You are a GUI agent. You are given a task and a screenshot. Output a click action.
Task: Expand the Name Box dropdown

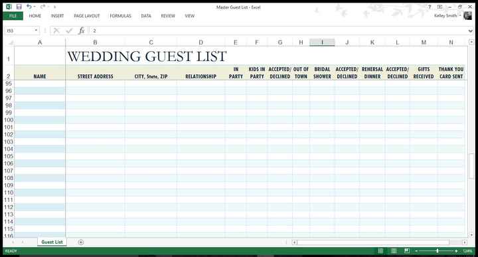tap(36, 31)
